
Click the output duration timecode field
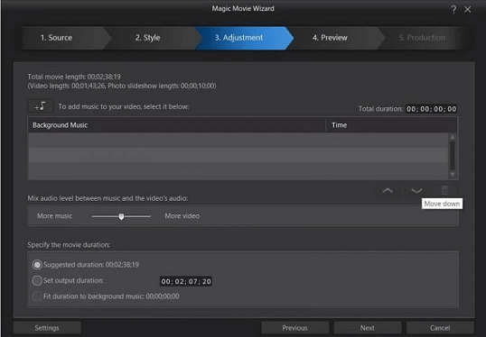pyautogui.click(x=186, y=281)
